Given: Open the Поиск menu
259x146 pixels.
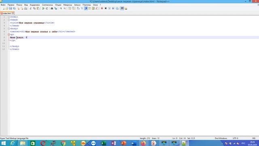Looking at the screenshot, I should click(19, 5).
